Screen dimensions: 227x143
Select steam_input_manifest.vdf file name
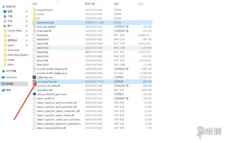point(51,128)
